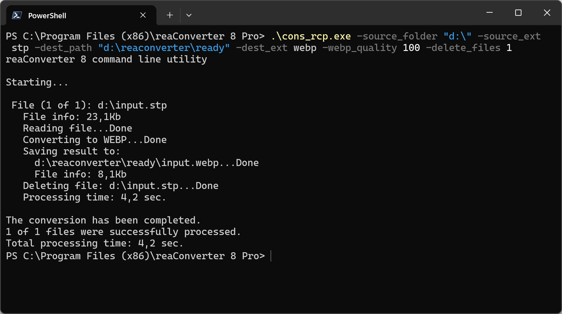Screen dimensions: 562x314
Task: Close the terminal window
Action: 547,12
